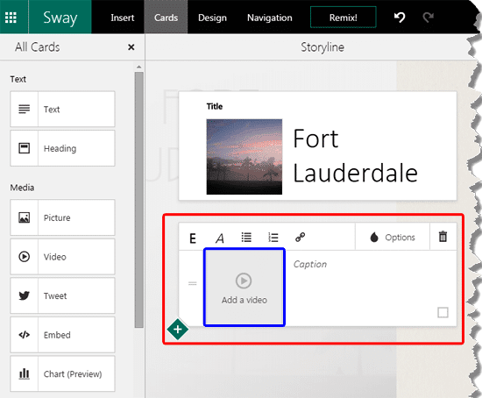
Task: Click the Storyline header
Action: point(323,47)
